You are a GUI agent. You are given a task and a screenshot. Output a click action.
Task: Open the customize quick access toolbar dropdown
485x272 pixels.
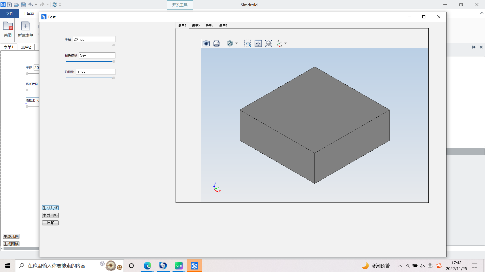60,5
